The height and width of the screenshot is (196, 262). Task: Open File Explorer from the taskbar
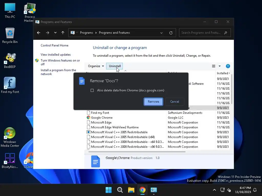click(131, 190)
